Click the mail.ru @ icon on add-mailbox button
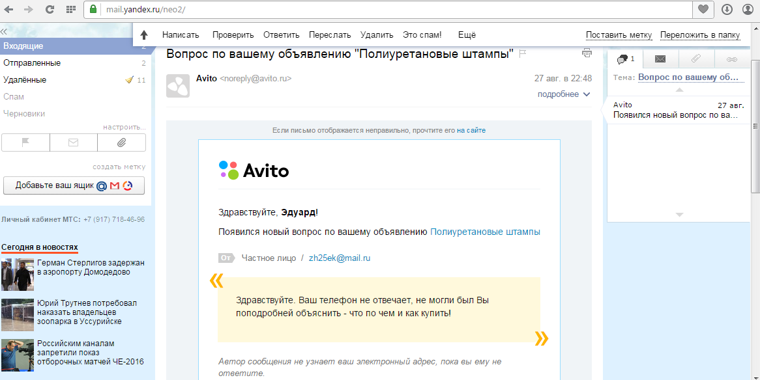The height and width of the screenshot is (380, 760). pyautogui.click(x=101, y=186)
